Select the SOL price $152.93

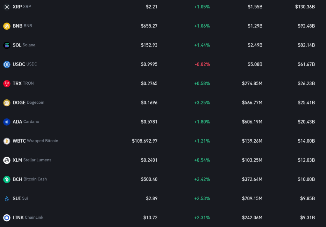click(x=149, y=45)
